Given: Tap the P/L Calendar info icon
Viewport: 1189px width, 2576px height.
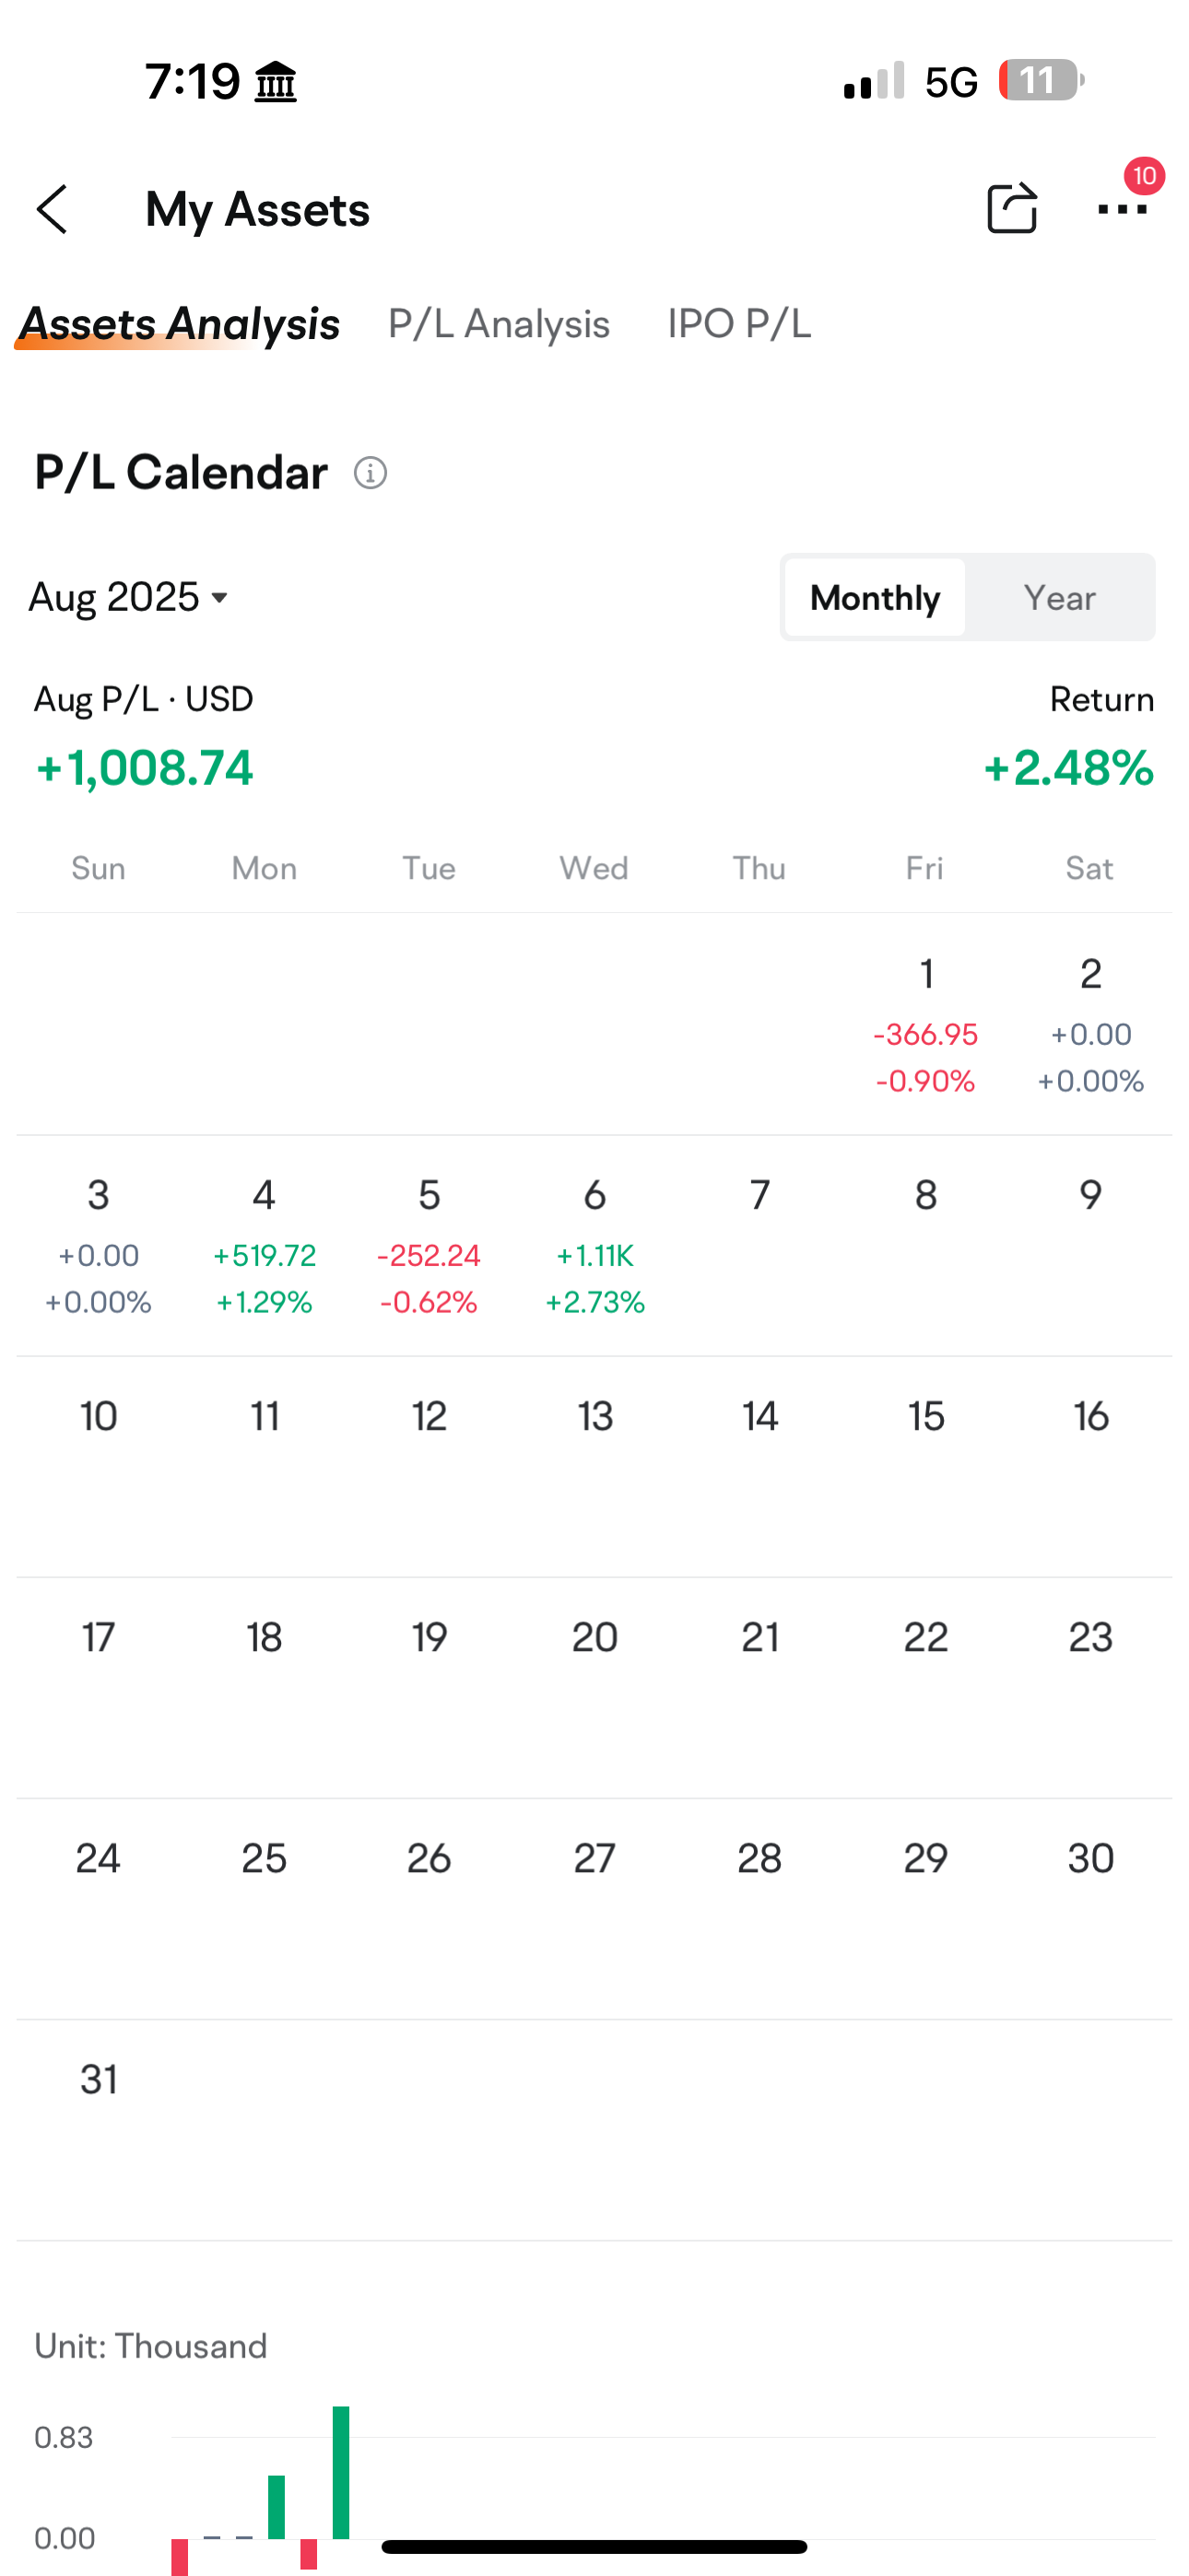Looking at the screenshot, I should (371, 473).
